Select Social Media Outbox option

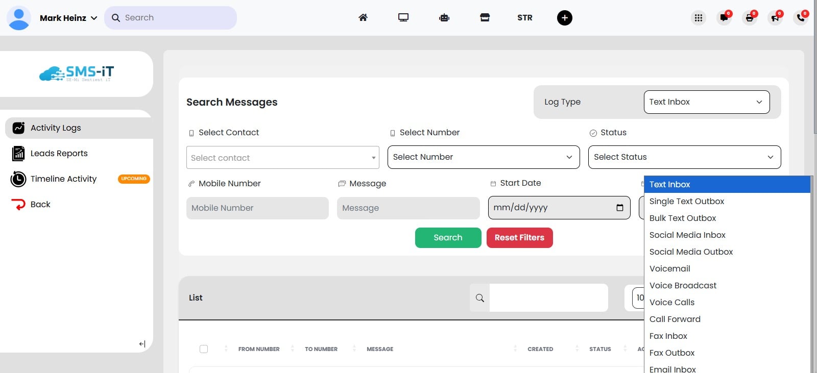coord(727,252)
